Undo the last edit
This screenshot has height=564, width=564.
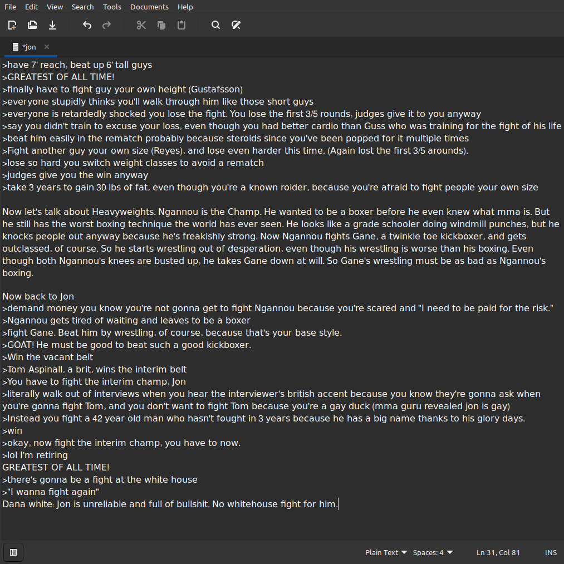[87, 25]
